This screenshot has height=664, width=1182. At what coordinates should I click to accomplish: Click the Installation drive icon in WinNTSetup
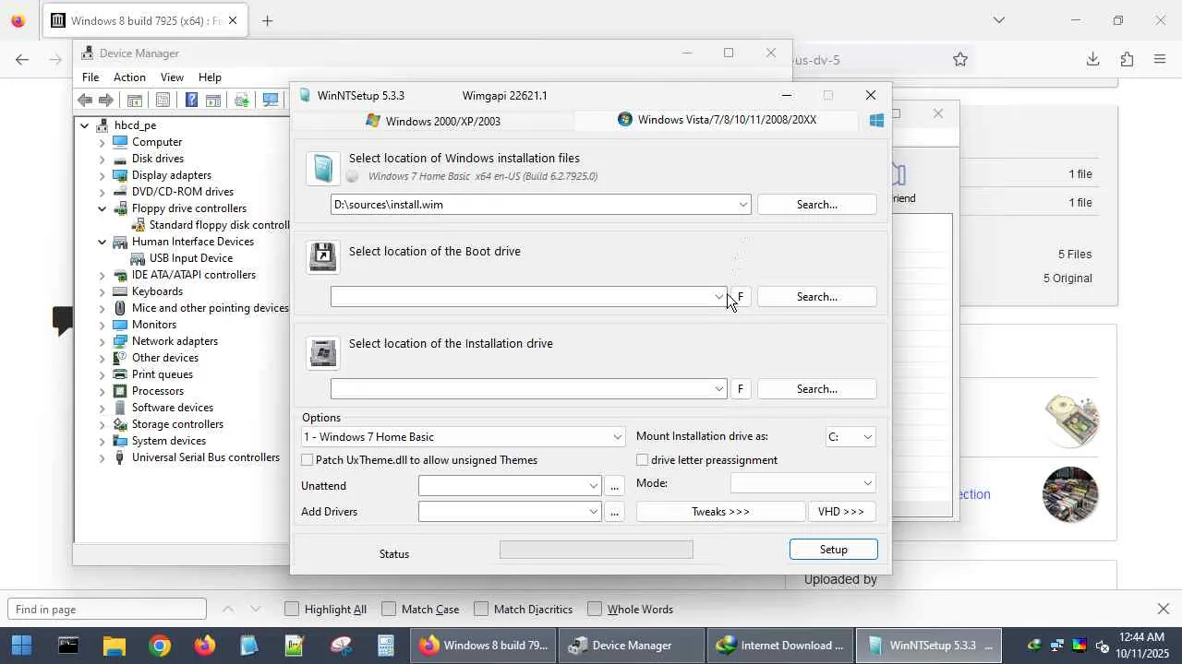(x=322, y=352)
